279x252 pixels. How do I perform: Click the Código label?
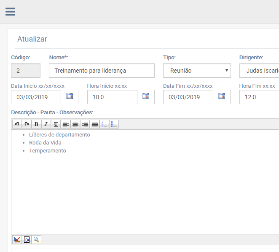click(x=21, y=58)
